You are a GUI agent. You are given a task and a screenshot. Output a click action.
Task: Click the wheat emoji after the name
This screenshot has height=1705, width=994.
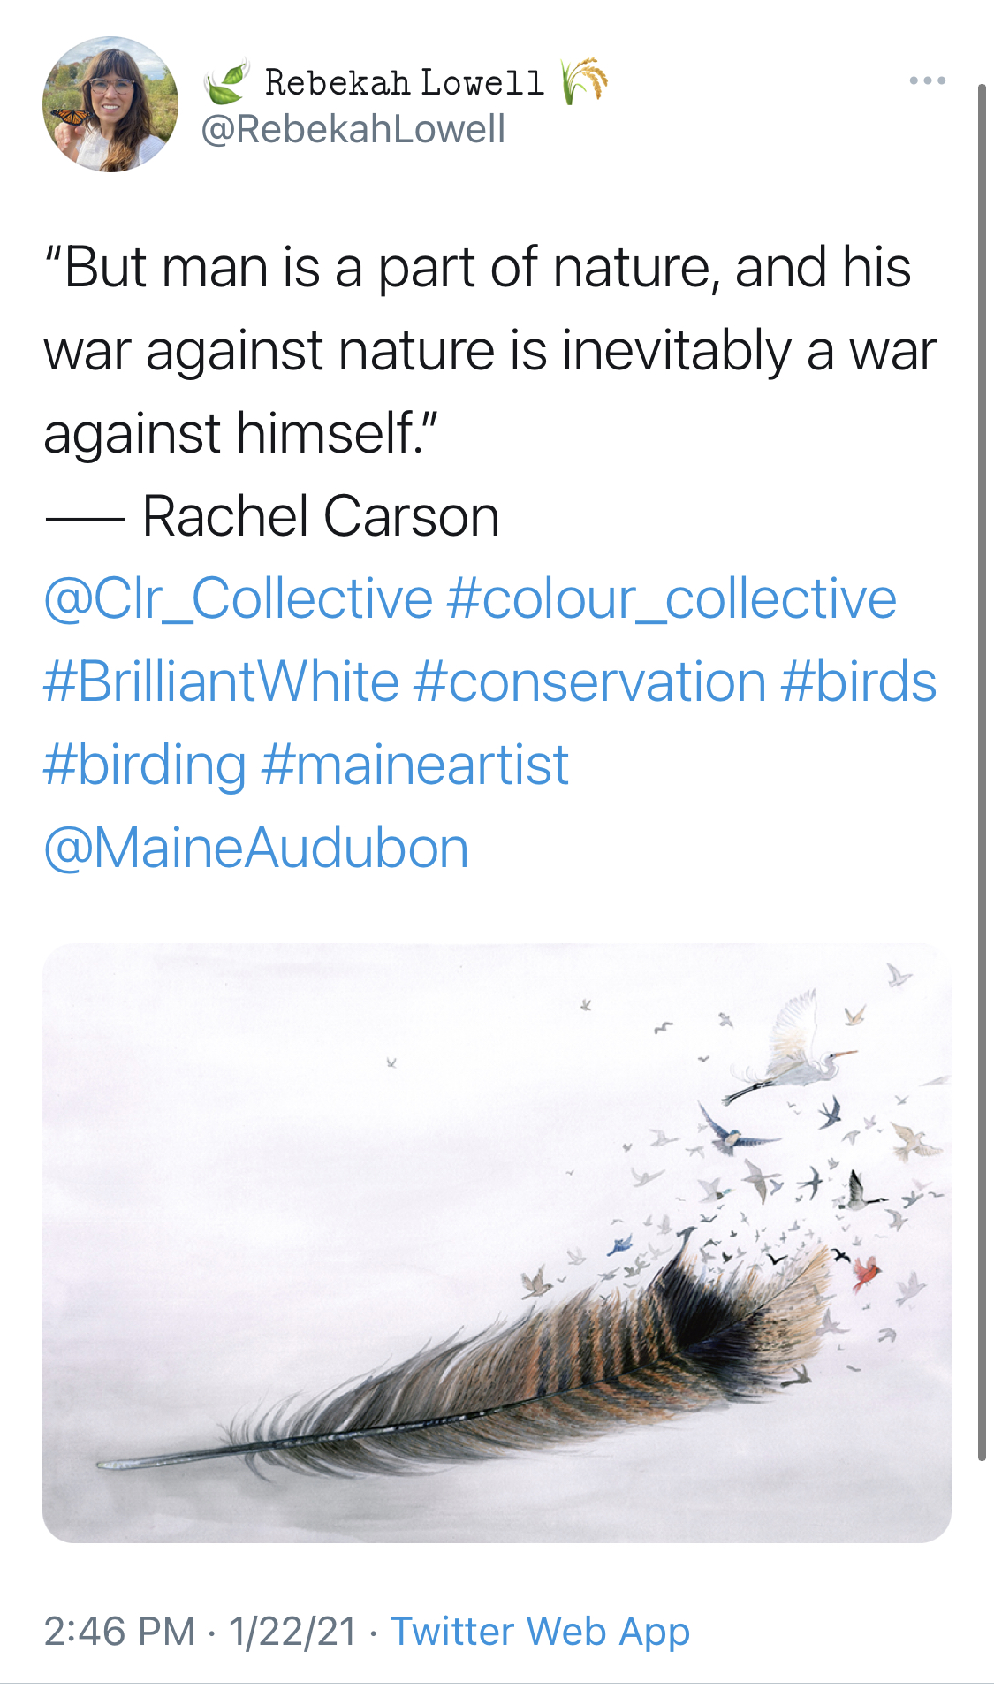pos(584,81)
